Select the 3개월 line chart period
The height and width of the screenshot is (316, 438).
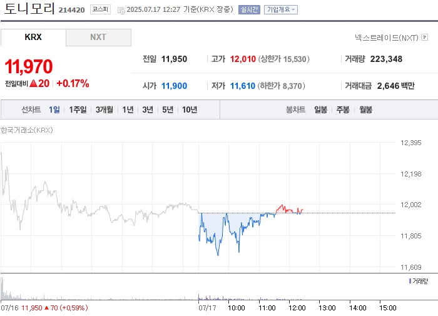point(104,110)
